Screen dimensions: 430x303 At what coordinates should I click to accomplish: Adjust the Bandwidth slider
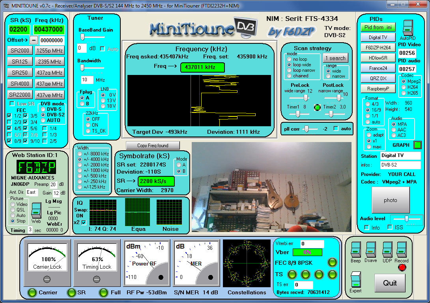[82, 67]
